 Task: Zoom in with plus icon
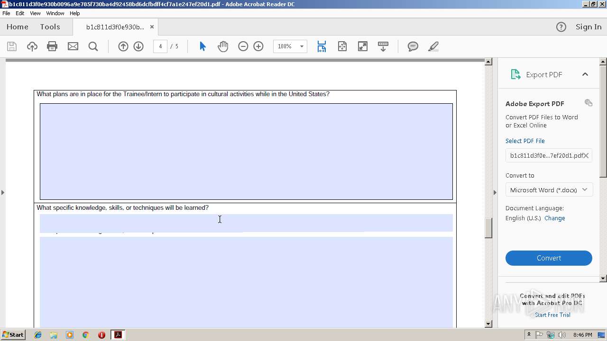tap(258, 46)
